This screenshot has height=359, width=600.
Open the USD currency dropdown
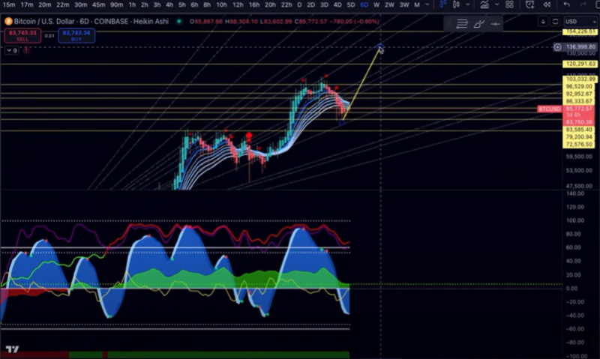tap(580, 22)
